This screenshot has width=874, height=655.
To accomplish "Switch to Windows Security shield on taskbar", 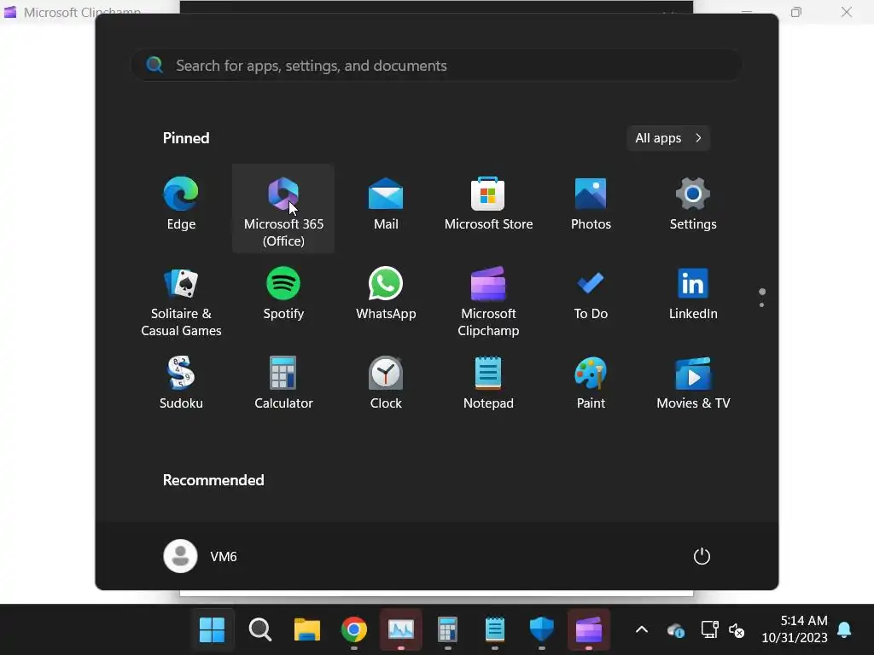I will [x=541, y=630].
